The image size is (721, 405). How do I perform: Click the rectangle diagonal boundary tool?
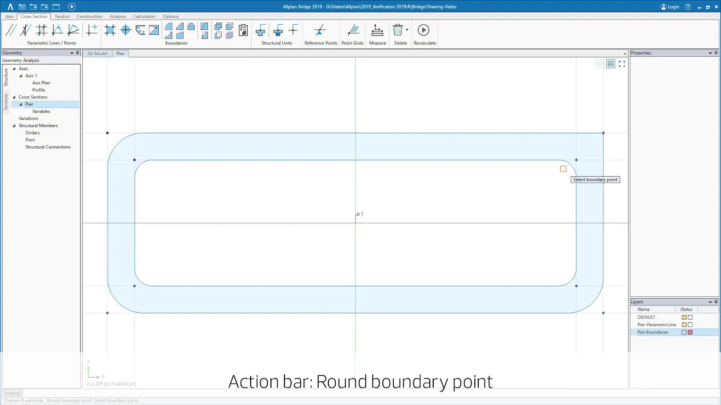[154, 30]
